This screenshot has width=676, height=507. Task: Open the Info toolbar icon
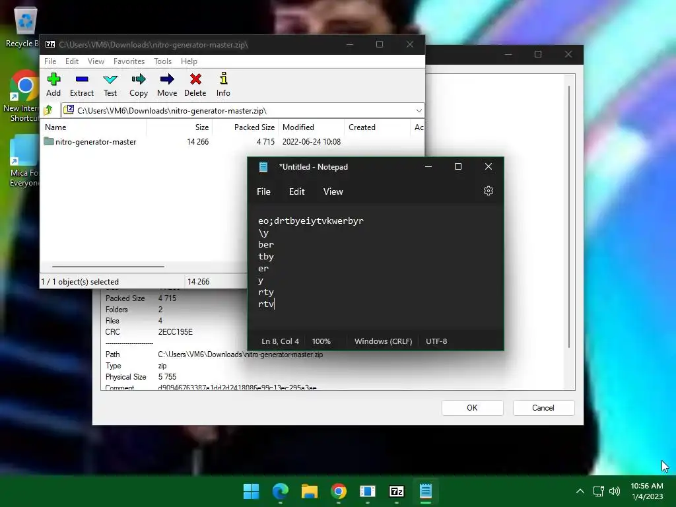223,84
